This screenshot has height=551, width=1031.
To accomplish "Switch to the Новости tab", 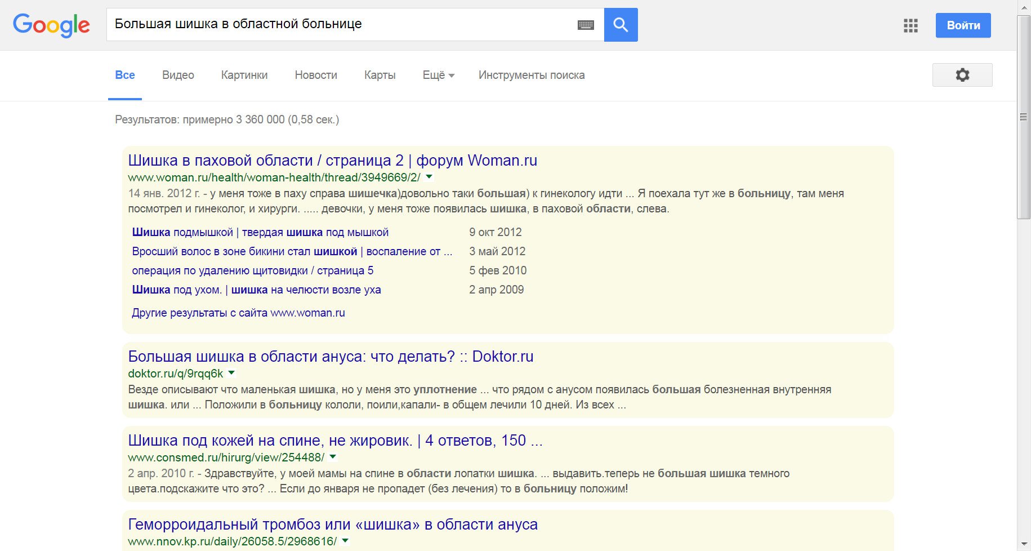I will (316, 75).
